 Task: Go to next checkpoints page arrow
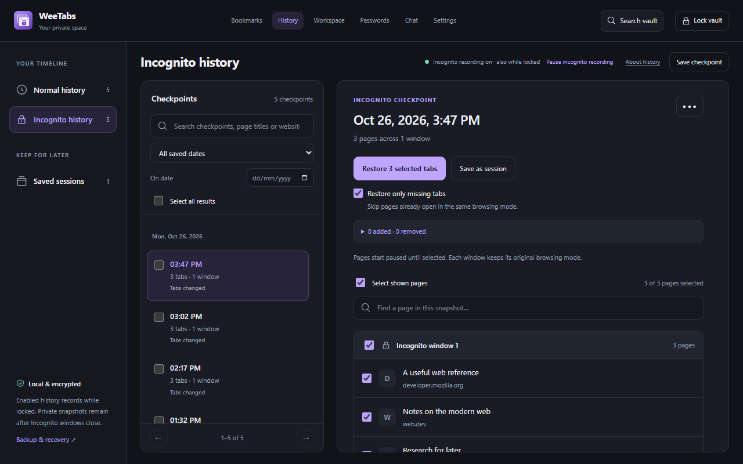(306, 438)
